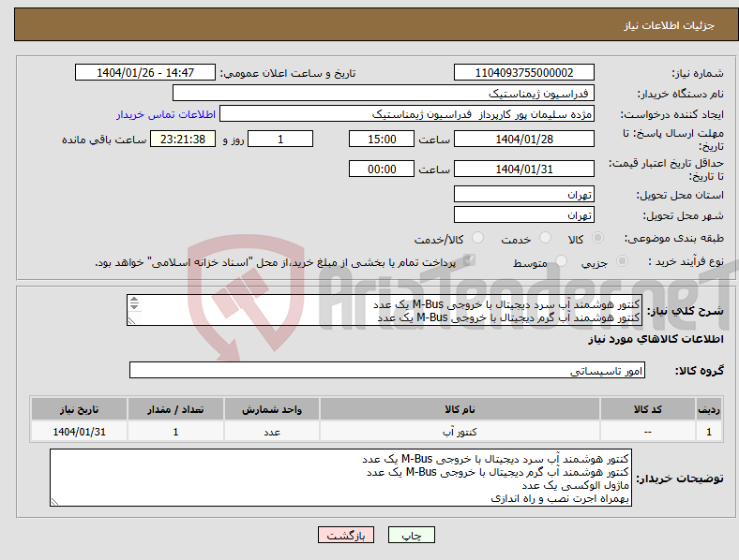739x560 pixels.
Task: Click the validity time field 00:00
Action: [x=382, y=169]
